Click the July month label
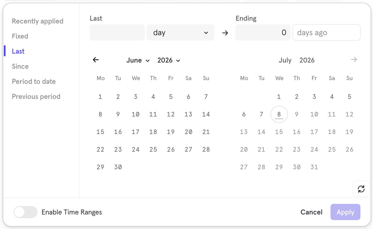Screen dimensions: 373x229 coord(285,60)
